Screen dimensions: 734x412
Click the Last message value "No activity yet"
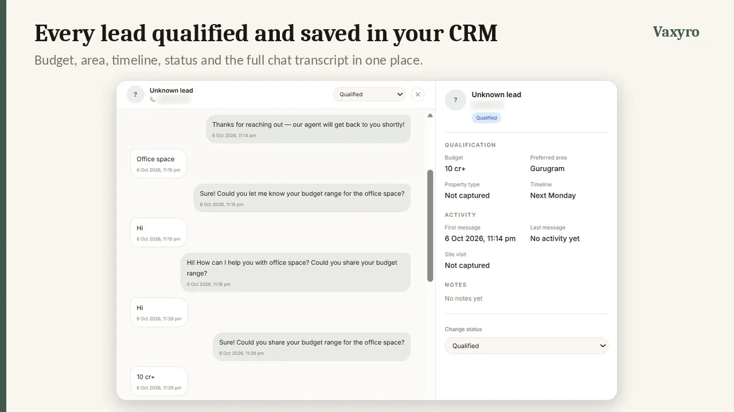click(x=555, y=239)
